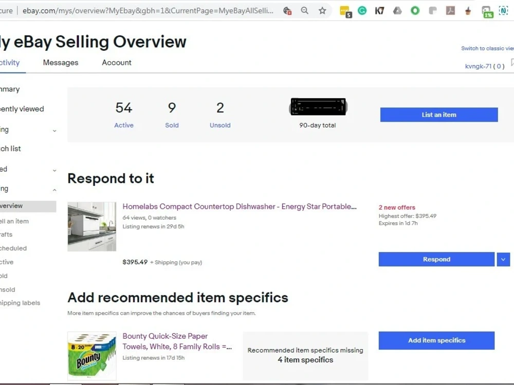The width and height of the screenshot is (514, 385).
Task: Select Unsold in the Selling submenu
Action: click(8, 290)
